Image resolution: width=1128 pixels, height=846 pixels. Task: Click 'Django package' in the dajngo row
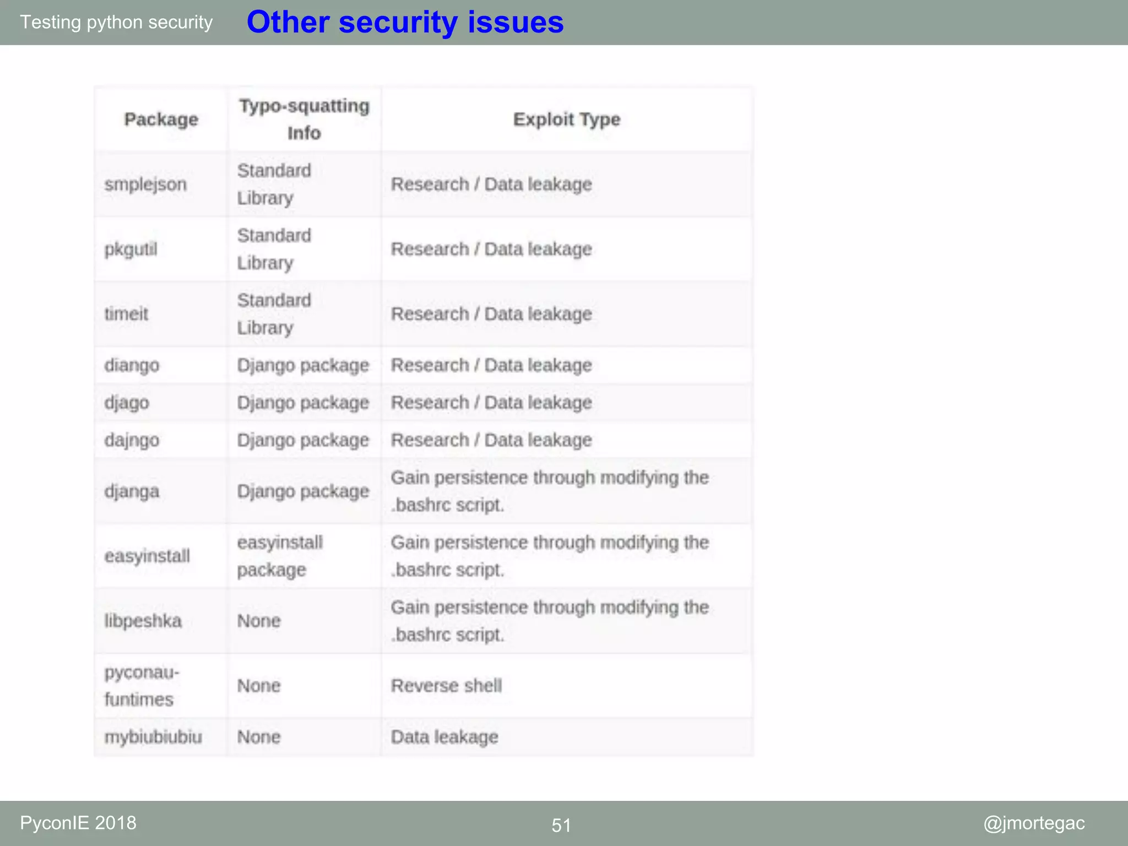pos(303,441)
